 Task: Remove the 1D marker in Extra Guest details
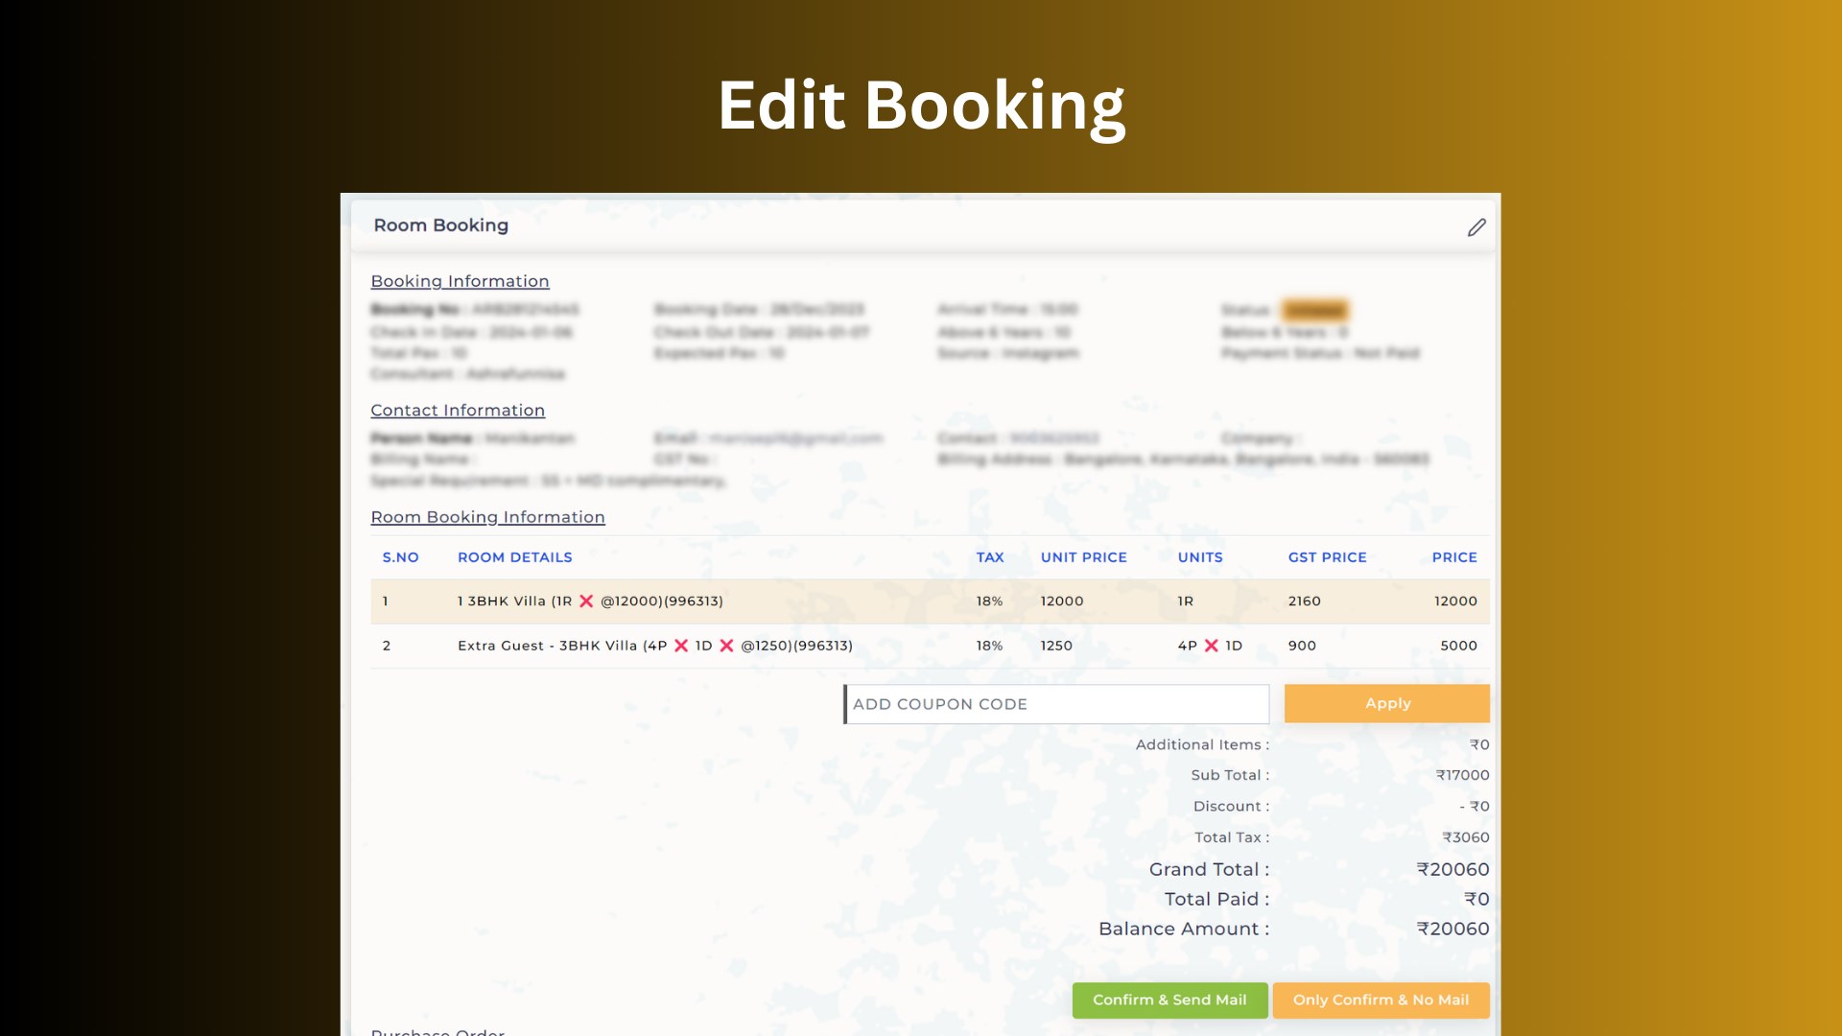[x=726, y=646]
